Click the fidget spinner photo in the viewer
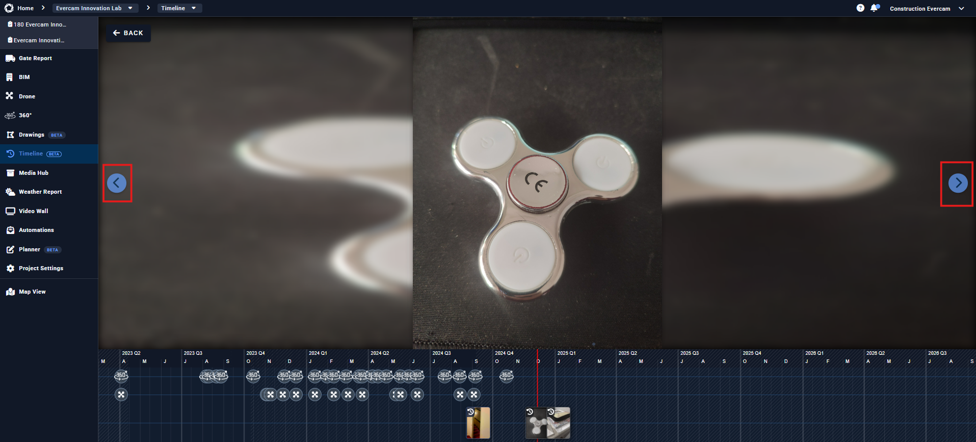The image size is (976, 442). [x=537, y=183]
